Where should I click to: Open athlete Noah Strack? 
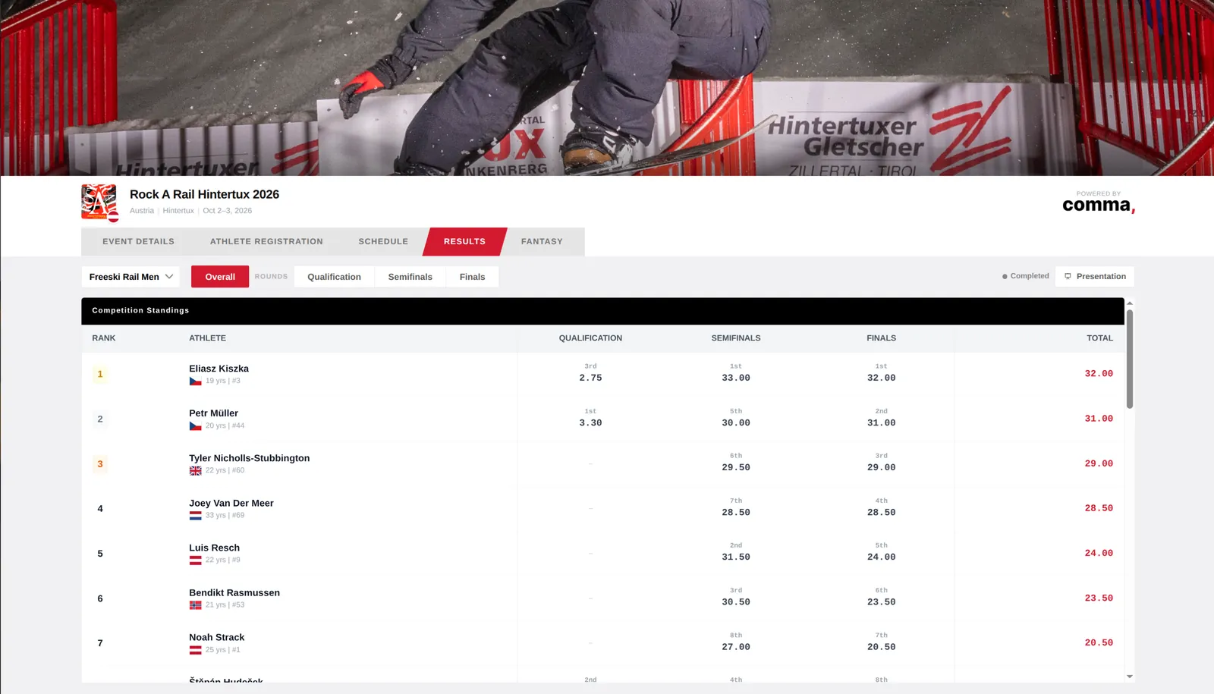[216, 637]
